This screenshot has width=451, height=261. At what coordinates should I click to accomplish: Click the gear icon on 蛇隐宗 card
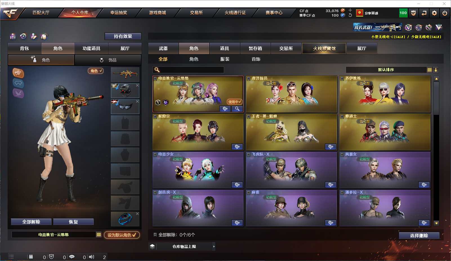tap(237, 147)
